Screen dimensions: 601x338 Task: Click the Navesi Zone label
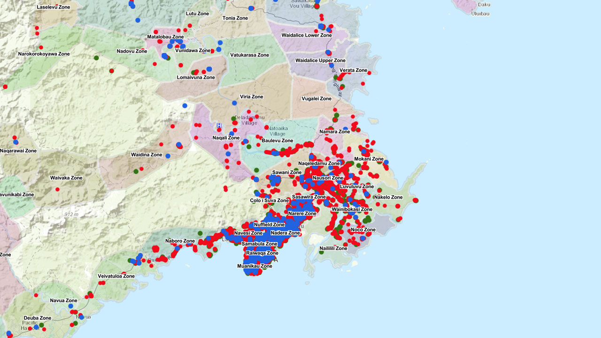click(248, 233)
